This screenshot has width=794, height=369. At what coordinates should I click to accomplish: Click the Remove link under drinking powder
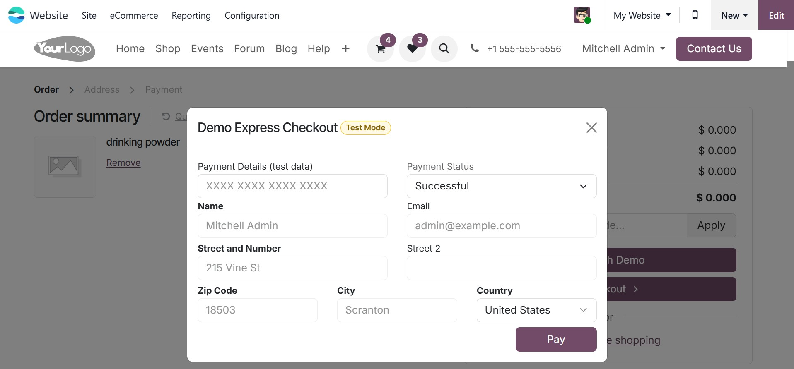pyautogui.click(x=123, y=163)
